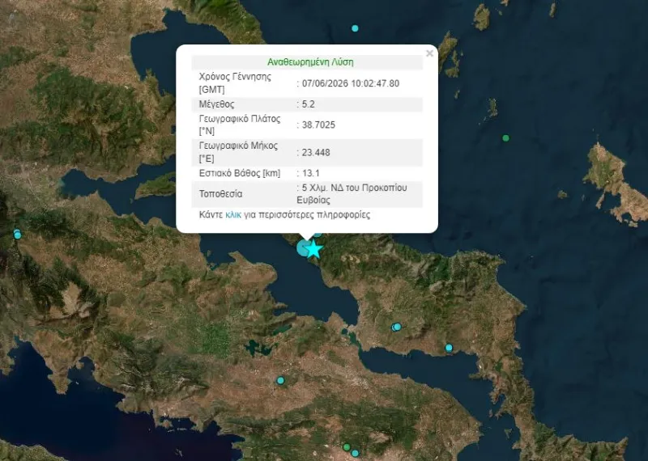Select the label 'Χρόνος Γέννησης [GMT]'
648x461 pixels.
point(235,83)
